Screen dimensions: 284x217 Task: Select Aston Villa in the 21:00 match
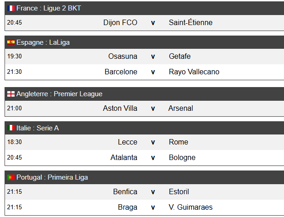tap(120, 108)
